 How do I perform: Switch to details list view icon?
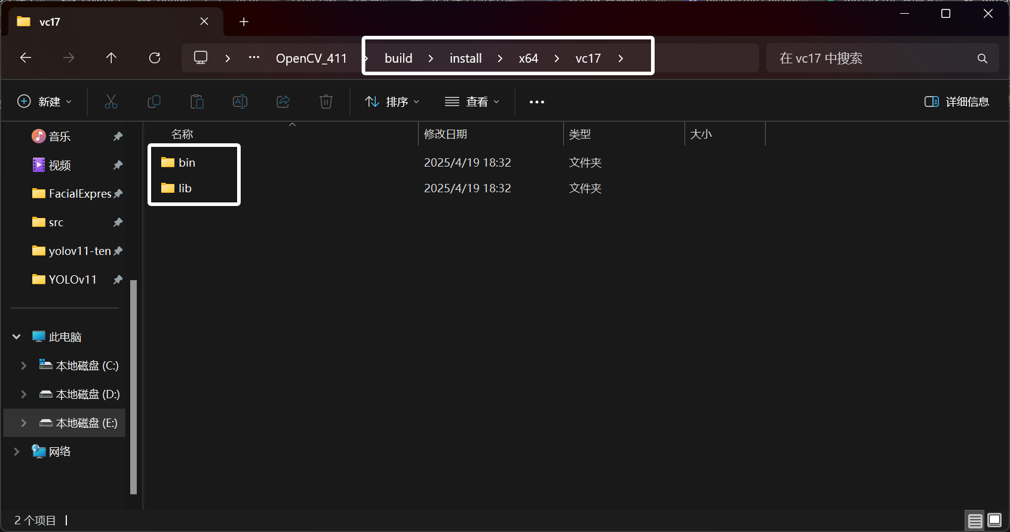(x=975, y=521)
